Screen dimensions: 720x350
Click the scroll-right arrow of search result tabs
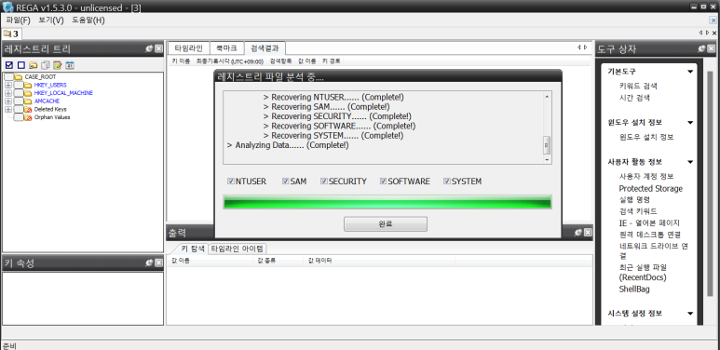pos(586,47)
